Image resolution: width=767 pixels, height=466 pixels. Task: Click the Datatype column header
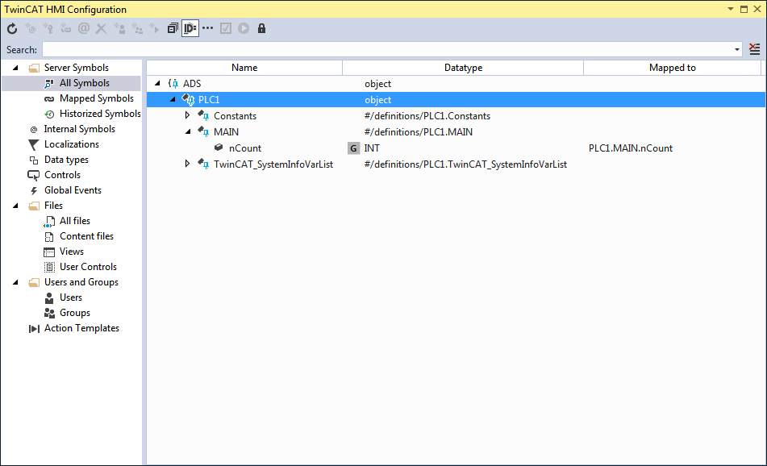coord(463,68)
